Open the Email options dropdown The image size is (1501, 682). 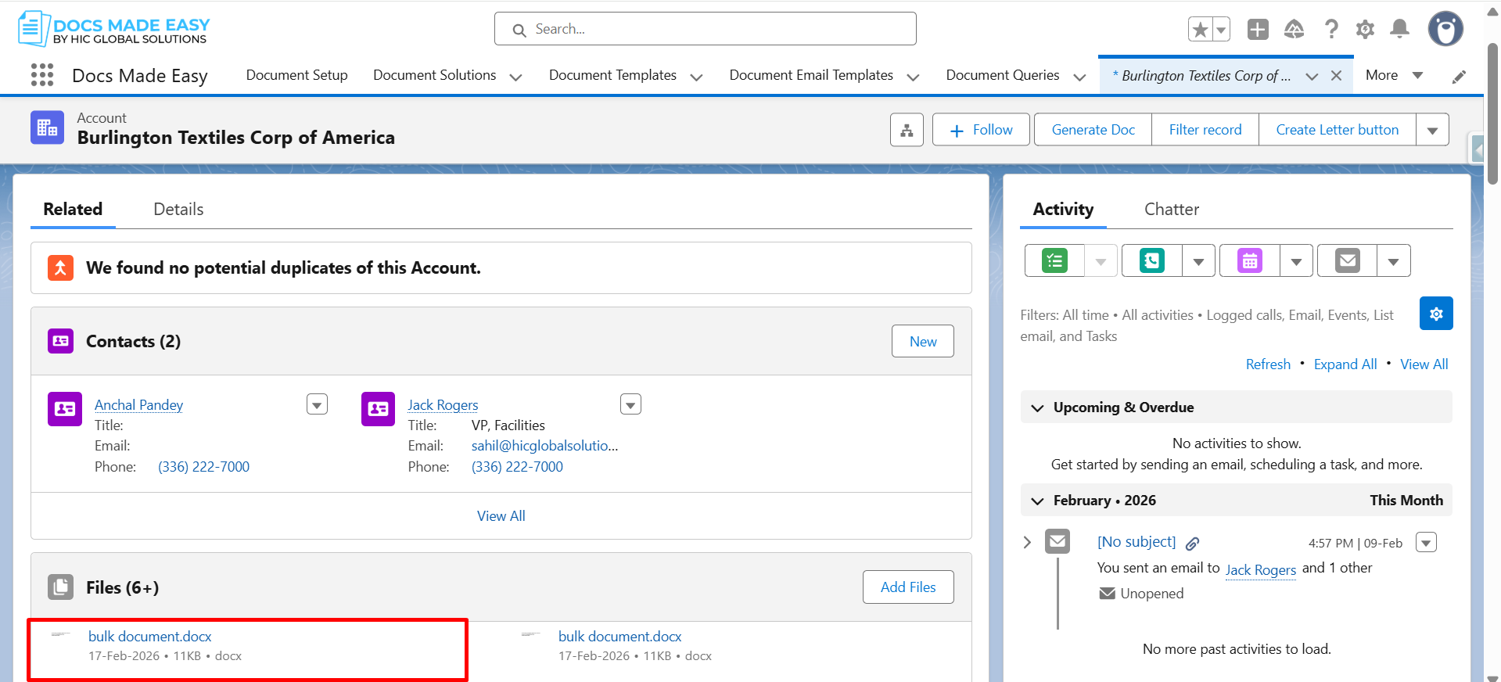click(1393, 260)
